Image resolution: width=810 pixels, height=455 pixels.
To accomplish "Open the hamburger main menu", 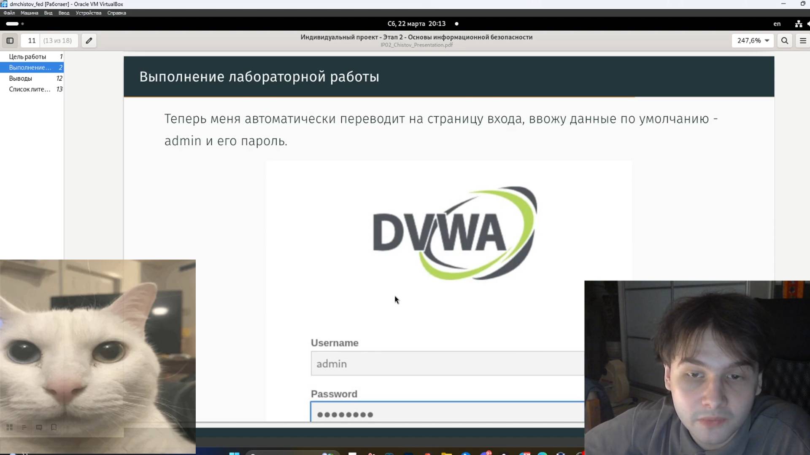I will (x=803, y=41).
